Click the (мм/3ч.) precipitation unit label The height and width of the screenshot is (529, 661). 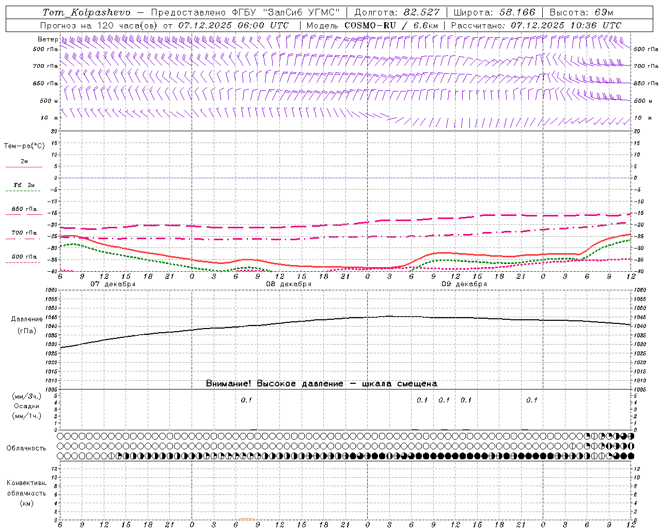[27, 396]
